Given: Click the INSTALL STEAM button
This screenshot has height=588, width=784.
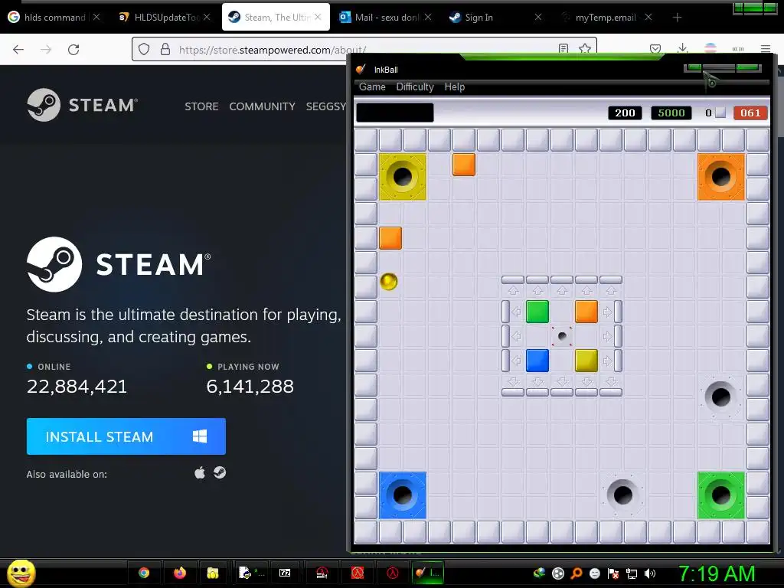Looking at the screenshot, I should 126,436.
